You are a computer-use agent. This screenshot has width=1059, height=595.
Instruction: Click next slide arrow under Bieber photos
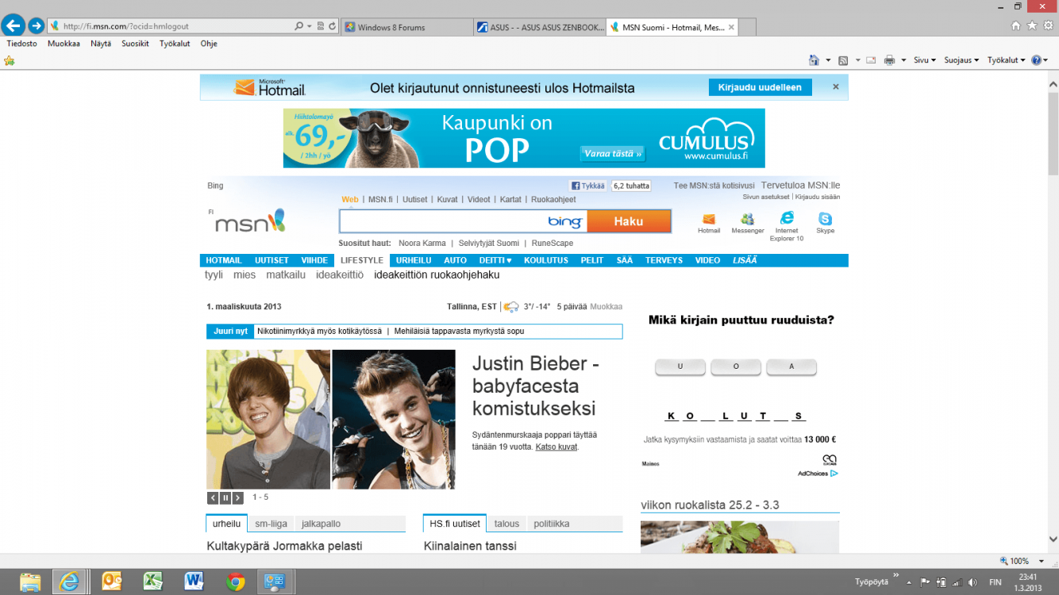pyautogui.click(x=237, y=498)
